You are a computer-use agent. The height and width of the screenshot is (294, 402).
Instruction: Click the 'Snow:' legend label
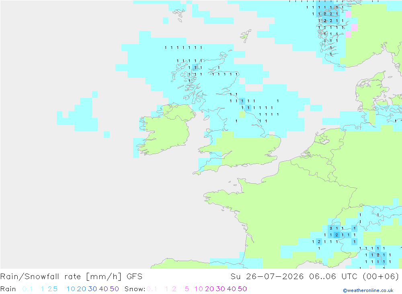pyautogui.click(x=135, y=289)
